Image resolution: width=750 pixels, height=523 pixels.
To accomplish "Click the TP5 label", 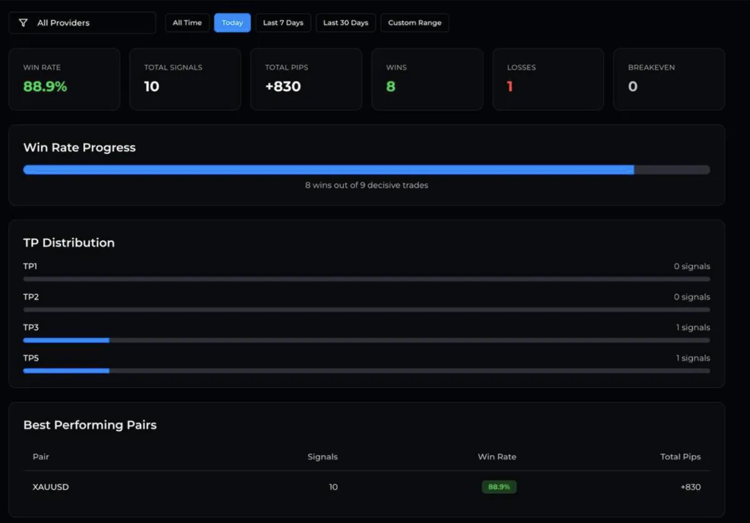I will [31, 358].
